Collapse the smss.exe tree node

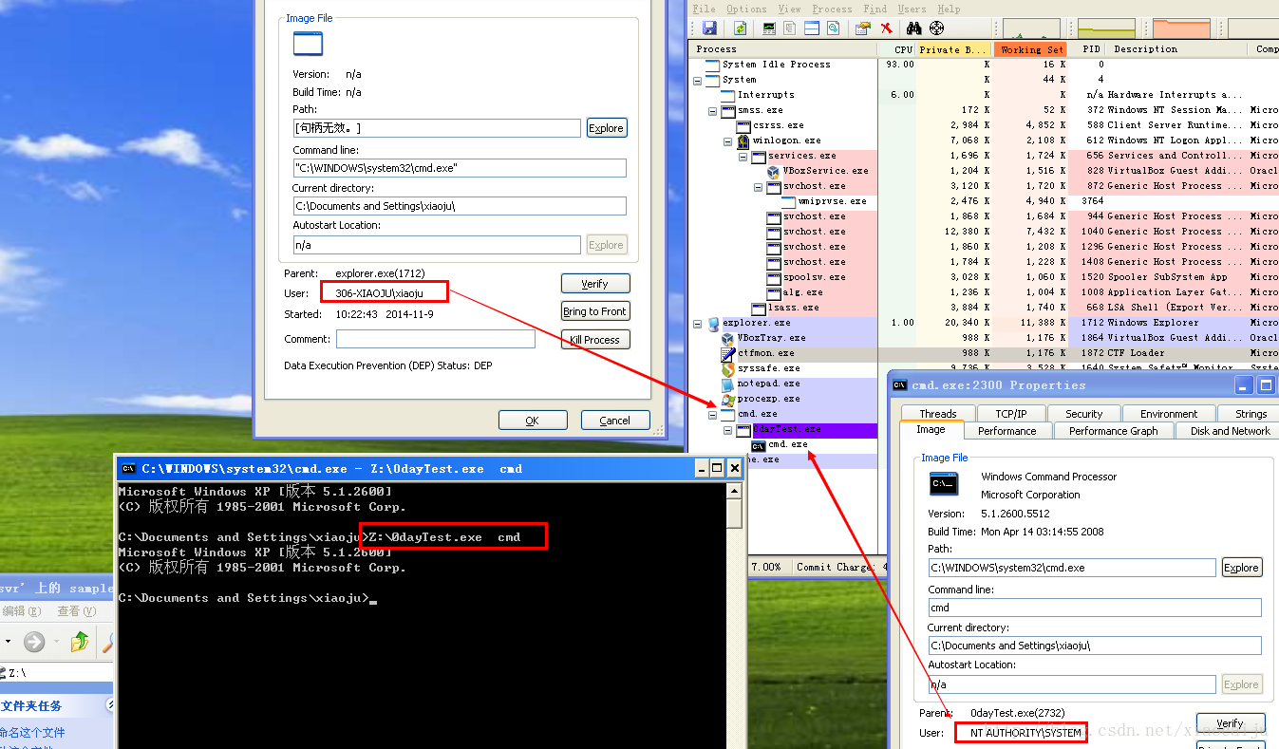coord(713,110)
